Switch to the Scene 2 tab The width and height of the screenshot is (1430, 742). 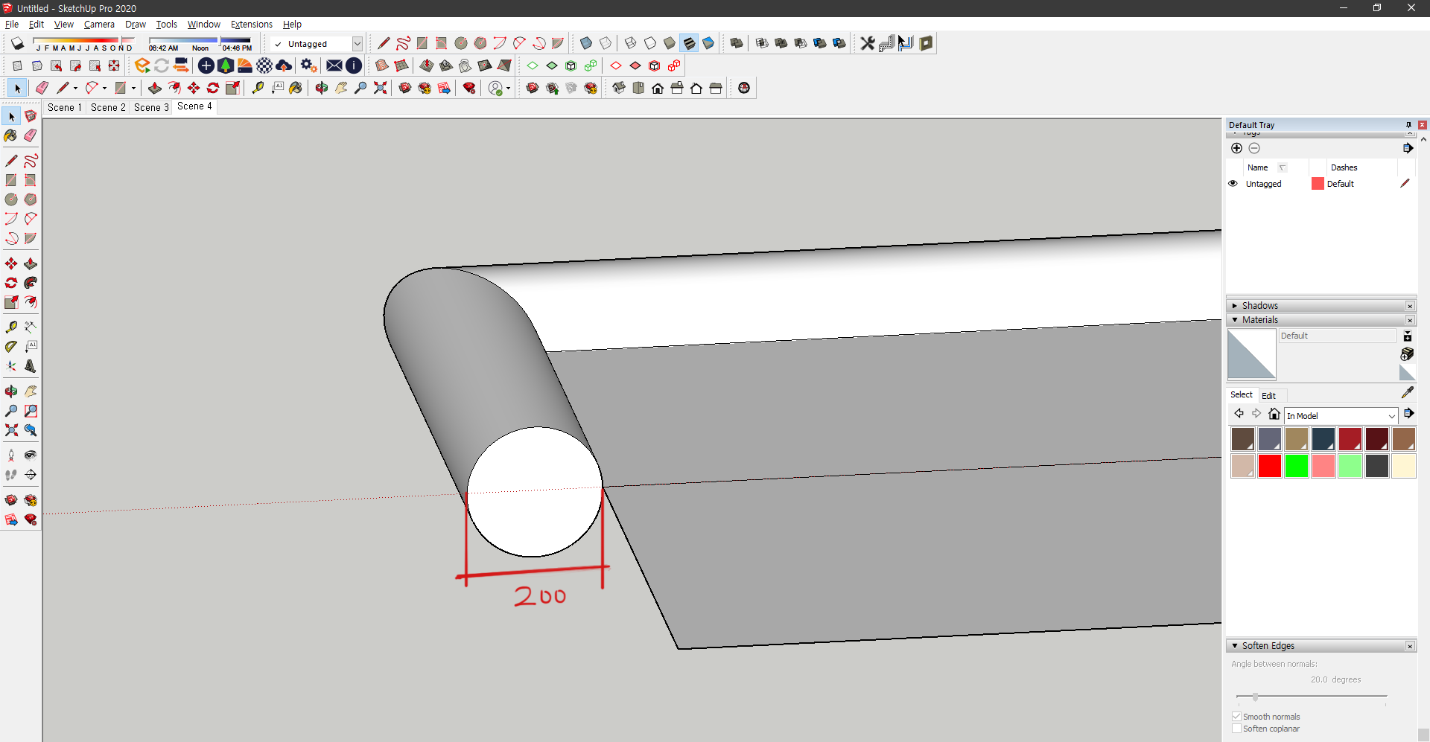tap(108, 107)
